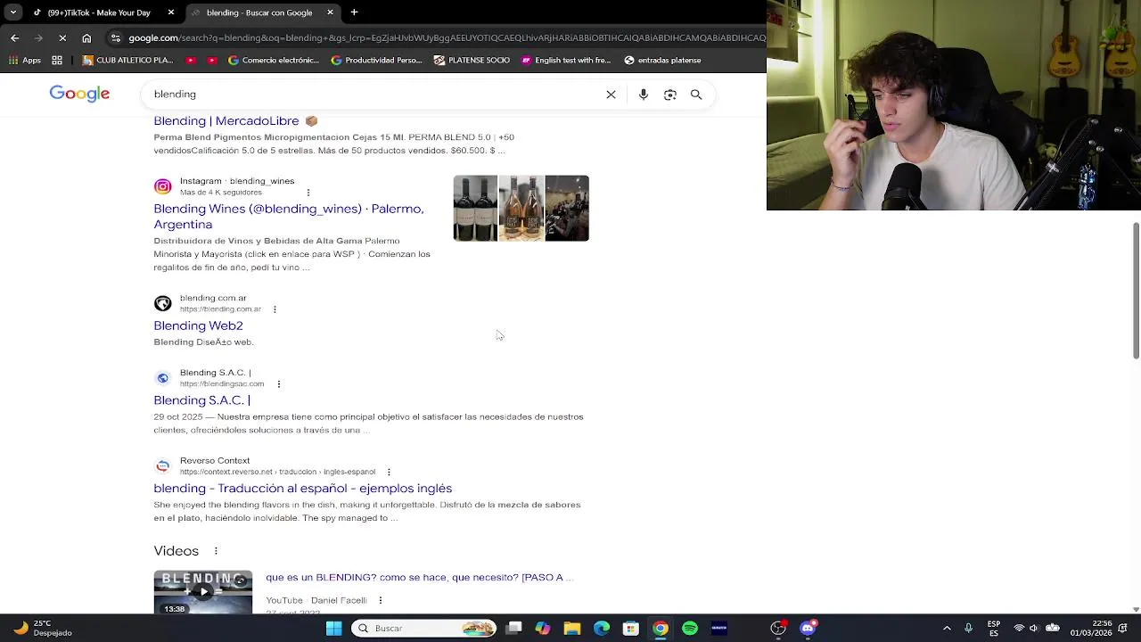1141x642 pixels.
Task: Click the blending.com.ar site favicon
Action: click(162, 303)
